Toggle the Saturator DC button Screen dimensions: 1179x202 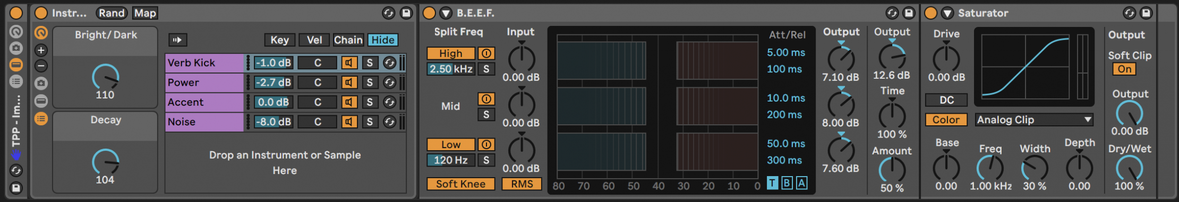pos(946,100)
